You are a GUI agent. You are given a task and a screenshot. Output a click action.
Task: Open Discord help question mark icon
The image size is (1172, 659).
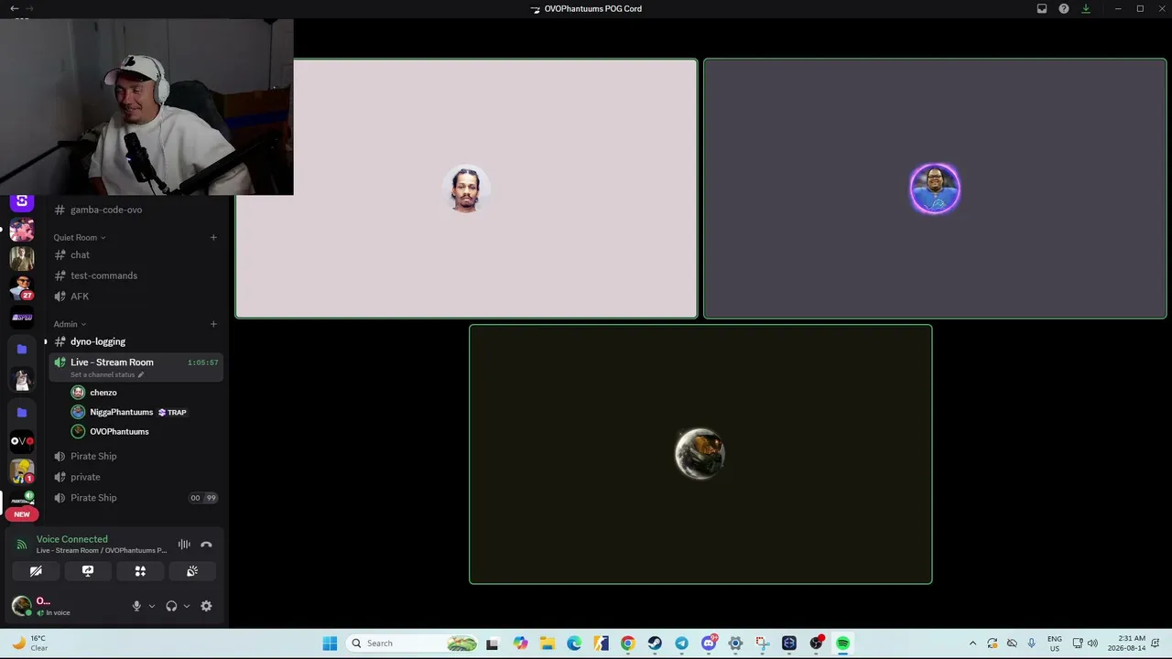[x=1064, y=9]
